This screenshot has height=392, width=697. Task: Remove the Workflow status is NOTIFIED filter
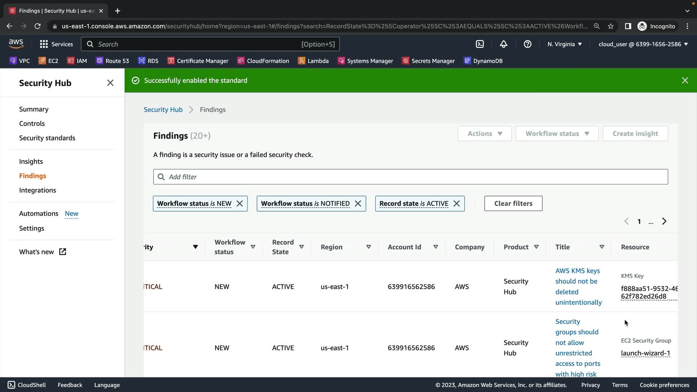coord(358,204)
